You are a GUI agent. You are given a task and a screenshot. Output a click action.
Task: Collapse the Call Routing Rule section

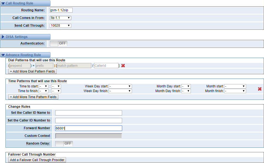(x=25, y=3)
